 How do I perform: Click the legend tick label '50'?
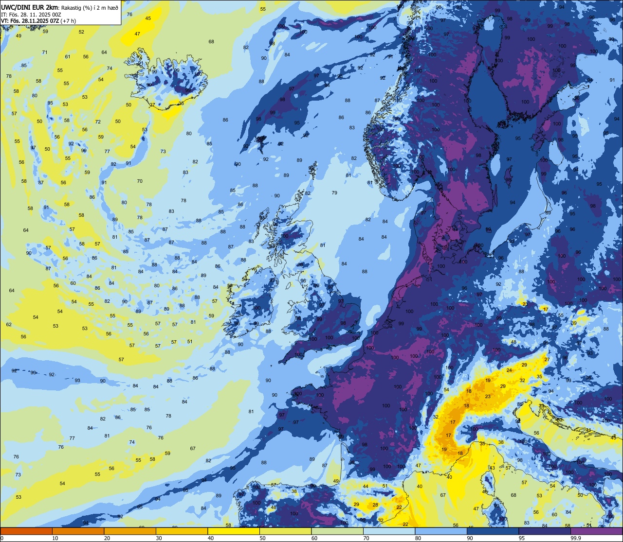point(262,538)
